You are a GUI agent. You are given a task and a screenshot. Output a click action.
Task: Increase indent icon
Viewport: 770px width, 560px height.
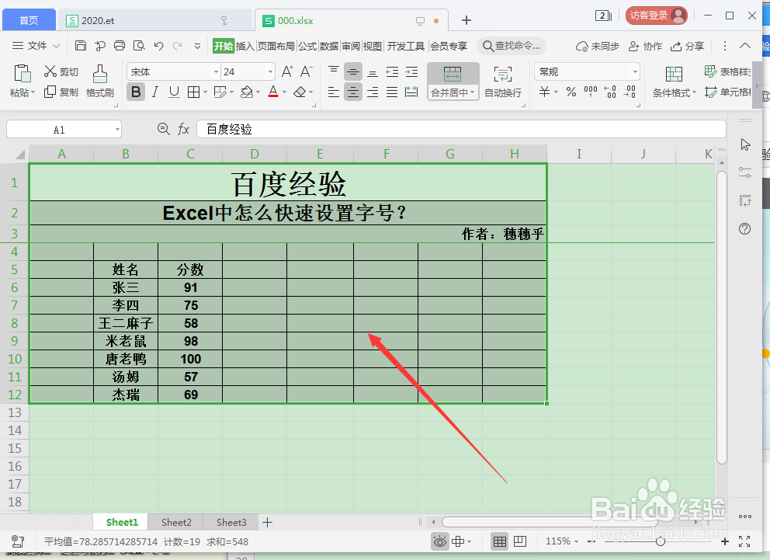411,71
